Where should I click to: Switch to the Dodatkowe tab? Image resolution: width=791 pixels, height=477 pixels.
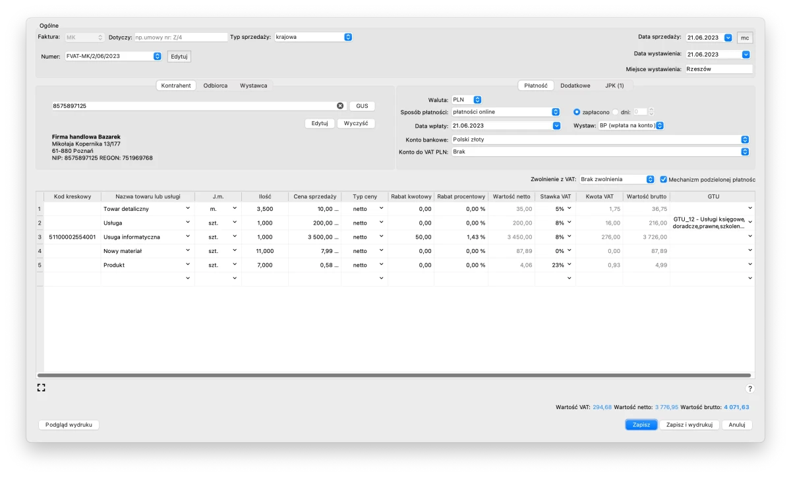(575, 86)
